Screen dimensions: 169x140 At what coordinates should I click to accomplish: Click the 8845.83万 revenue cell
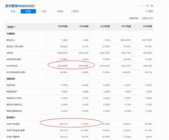[126, 40]
